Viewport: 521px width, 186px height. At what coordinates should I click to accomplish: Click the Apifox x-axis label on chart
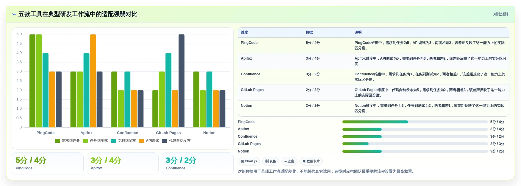[x=86, y=133]
